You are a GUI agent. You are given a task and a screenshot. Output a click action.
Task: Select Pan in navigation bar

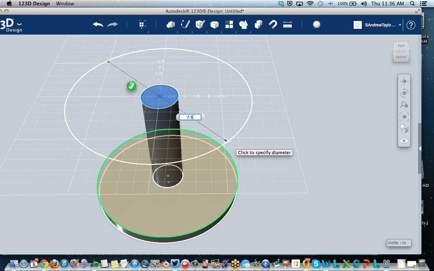(x=404, y=81)
